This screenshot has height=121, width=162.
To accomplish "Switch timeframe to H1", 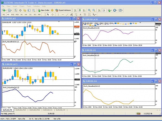I will click(22, 14).
